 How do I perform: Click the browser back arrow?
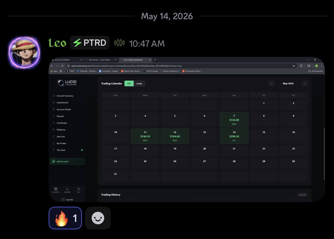coord(52,66)
